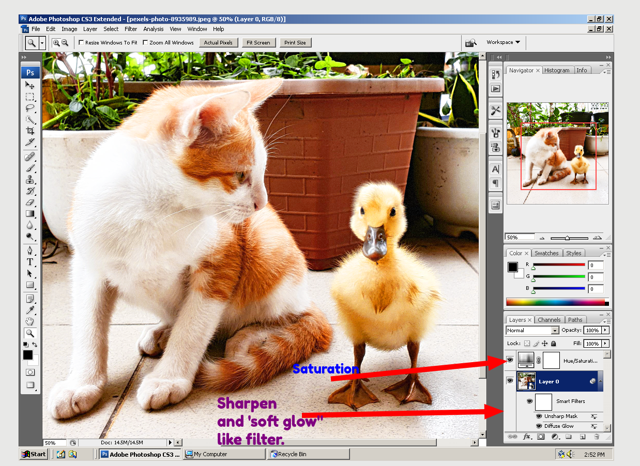The width and height of the screenshot is (640, 466).
Task: Click the Actual Pixels button
Action: point(219,43)
